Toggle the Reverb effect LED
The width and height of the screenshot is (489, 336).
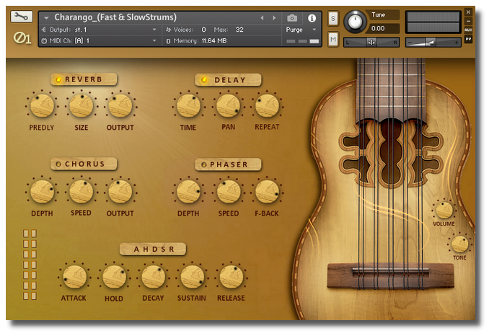[x=58, y=80]
